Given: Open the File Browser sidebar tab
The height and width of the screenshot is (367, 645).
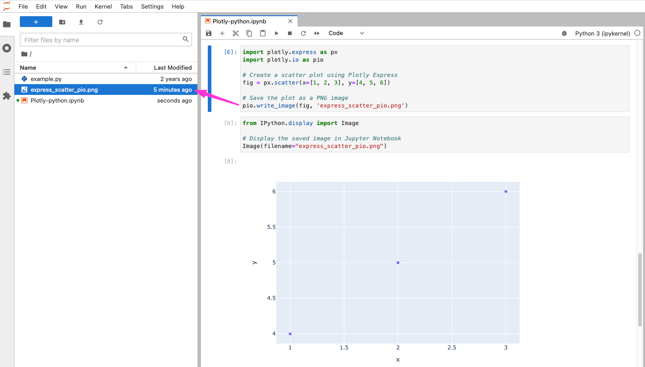Looking at the screenshot, I should pyautogui.click(x=7, y=24).
